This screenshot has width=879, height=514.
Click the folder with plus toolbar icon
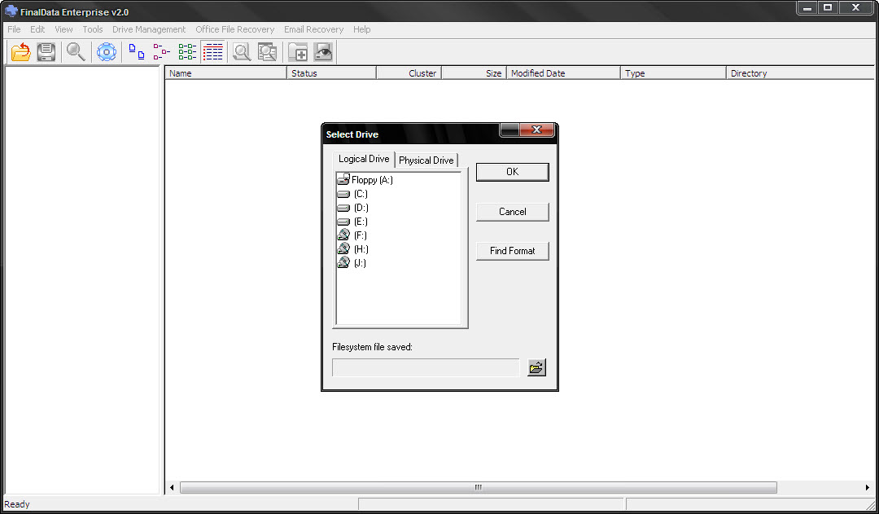point(298,52)
